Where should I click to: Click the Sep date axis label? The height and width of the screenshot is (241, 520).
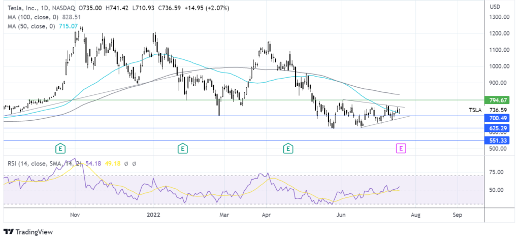tap(458, 215)
